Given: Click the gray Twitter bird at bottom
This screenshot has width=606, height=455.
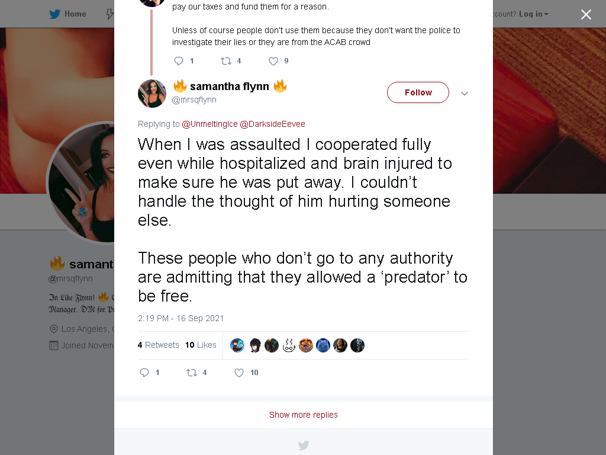Looking at the screenshot, I should 304,445.
